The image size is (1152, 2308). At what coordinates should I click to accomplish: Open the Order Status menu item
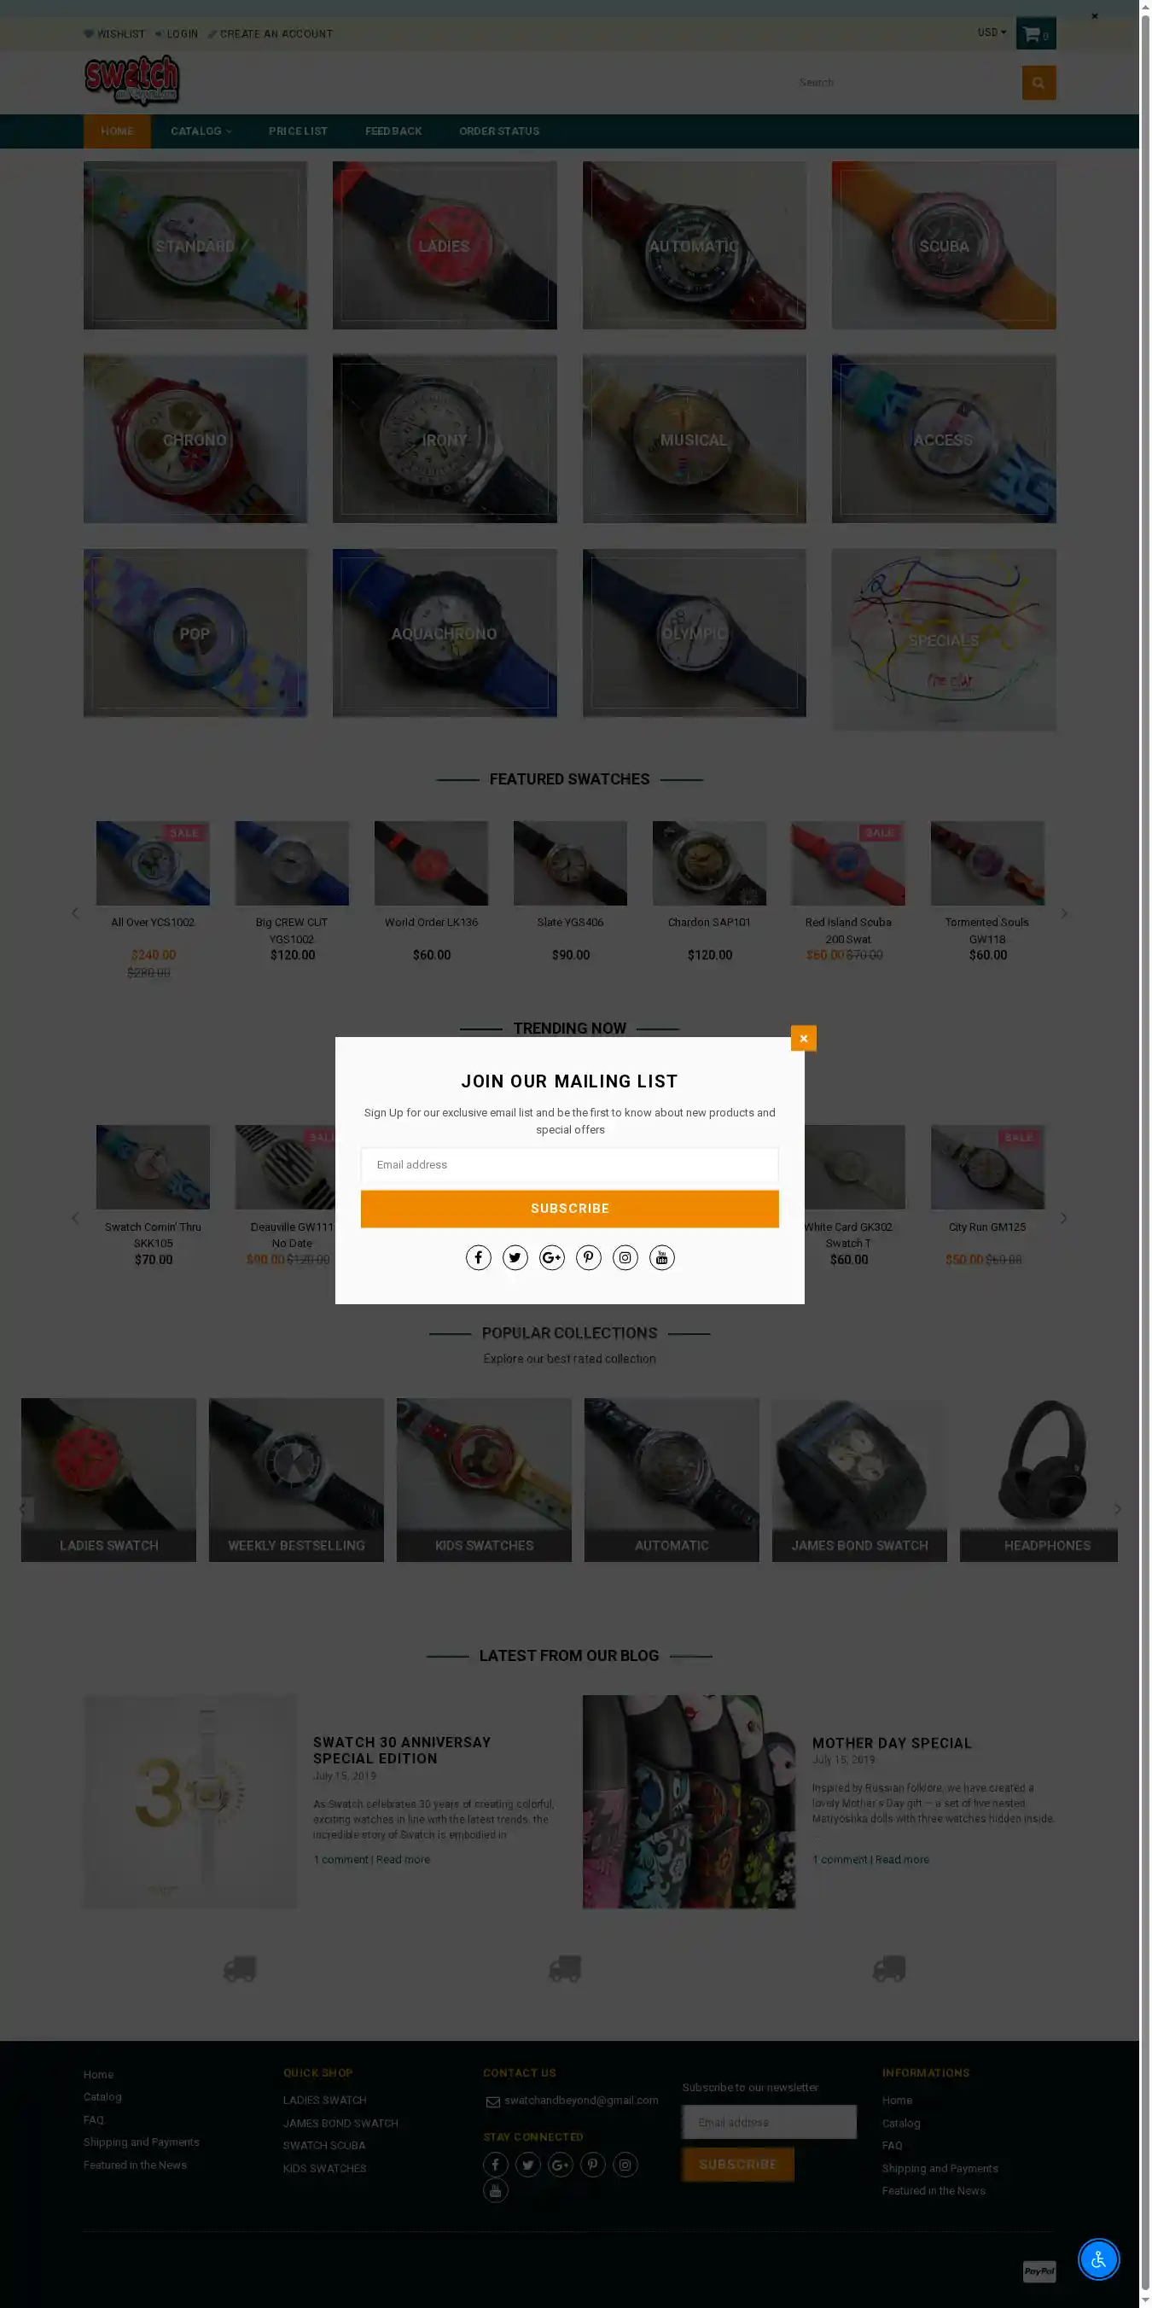coord(499,131)
